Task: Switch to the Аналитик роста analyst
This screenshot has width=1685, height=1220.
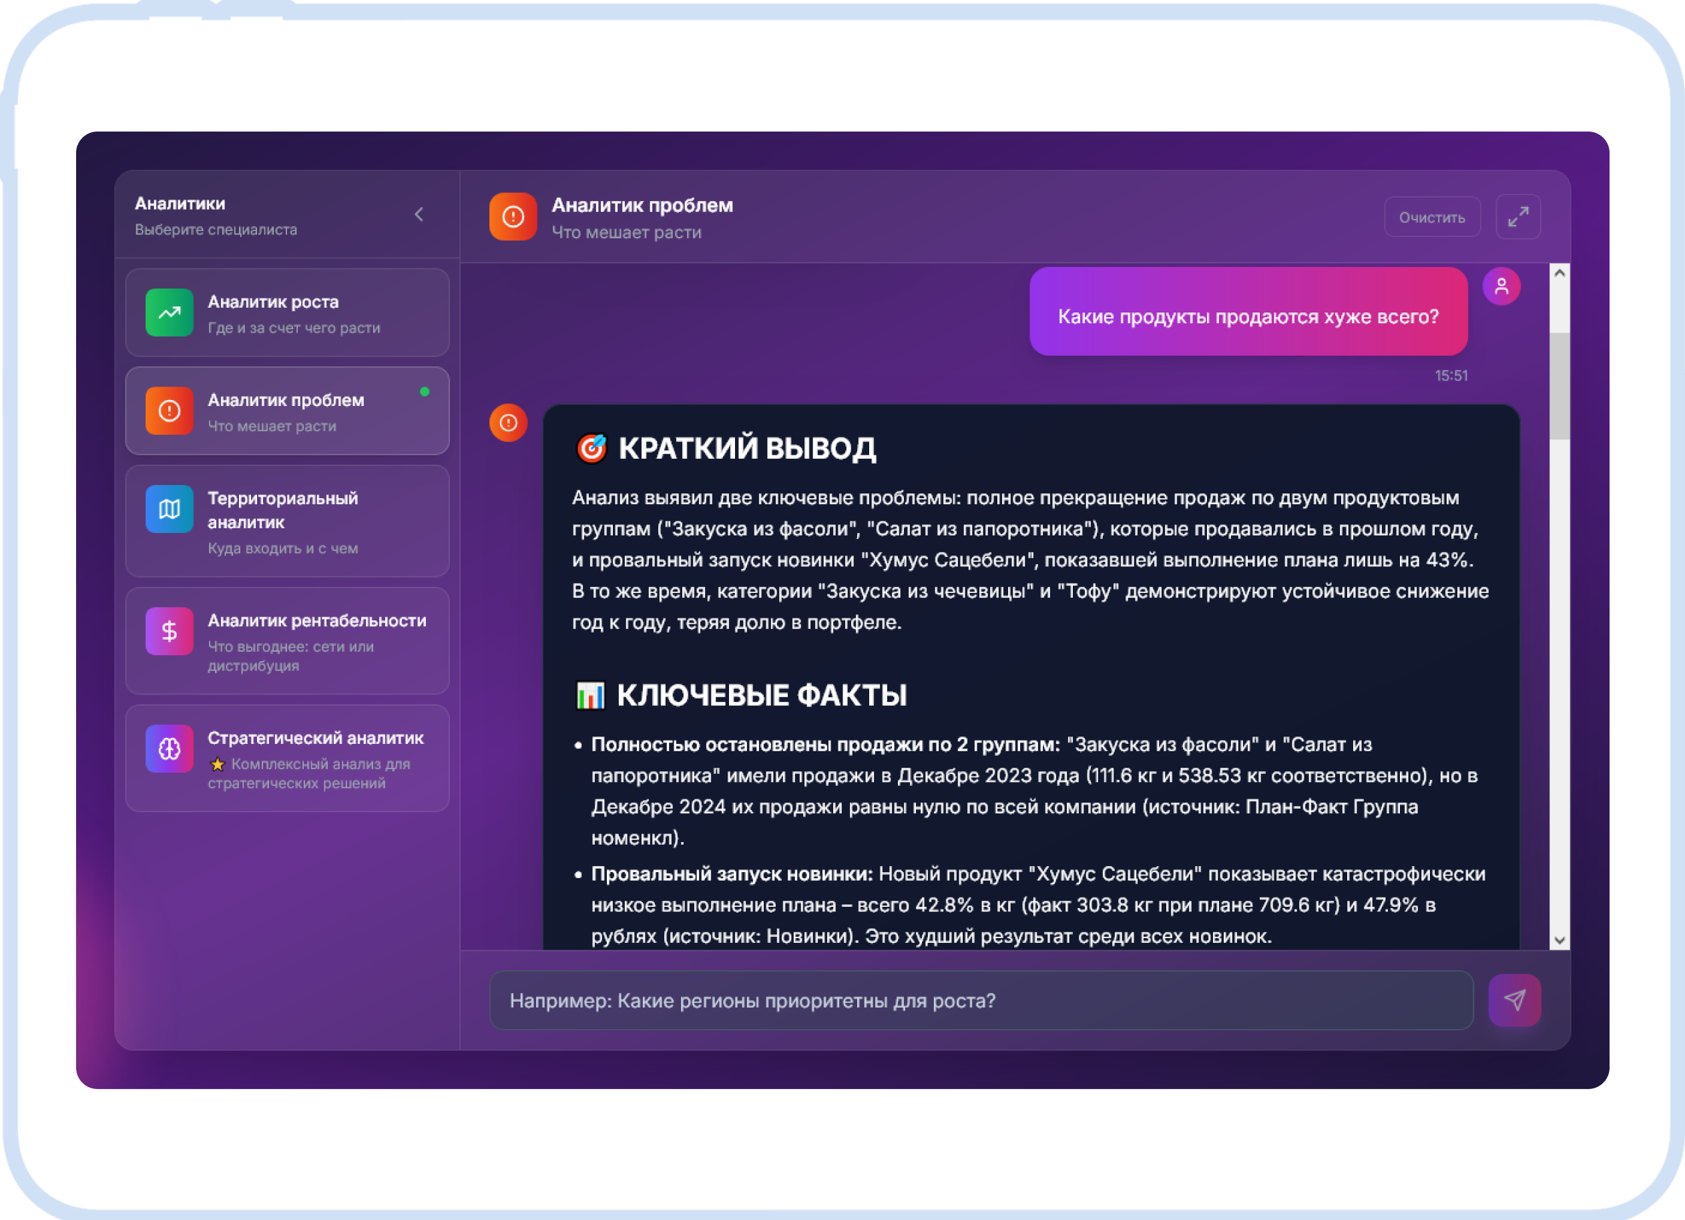Action: pyautogui.click(x=288, y=313)
